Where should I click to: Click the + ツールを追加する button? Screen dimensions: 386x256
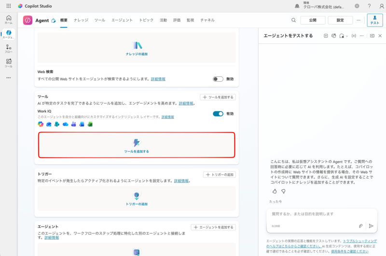tap(218, 97)
